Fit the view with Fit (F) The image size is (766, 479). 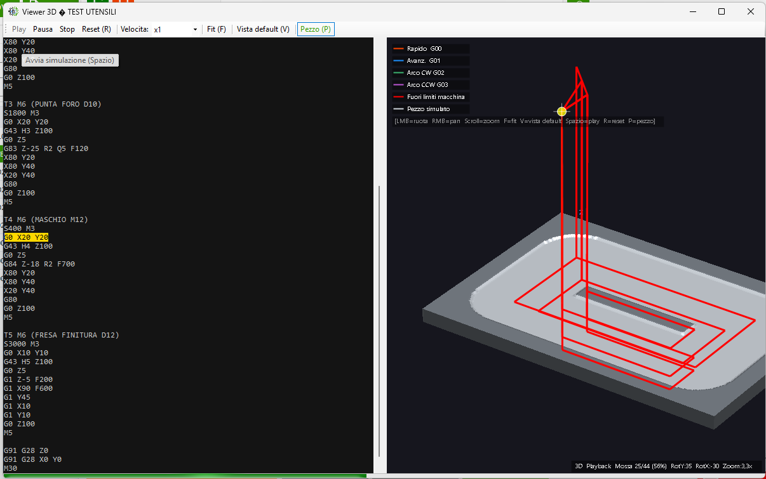pyautogui.click(x=217, y=29)
